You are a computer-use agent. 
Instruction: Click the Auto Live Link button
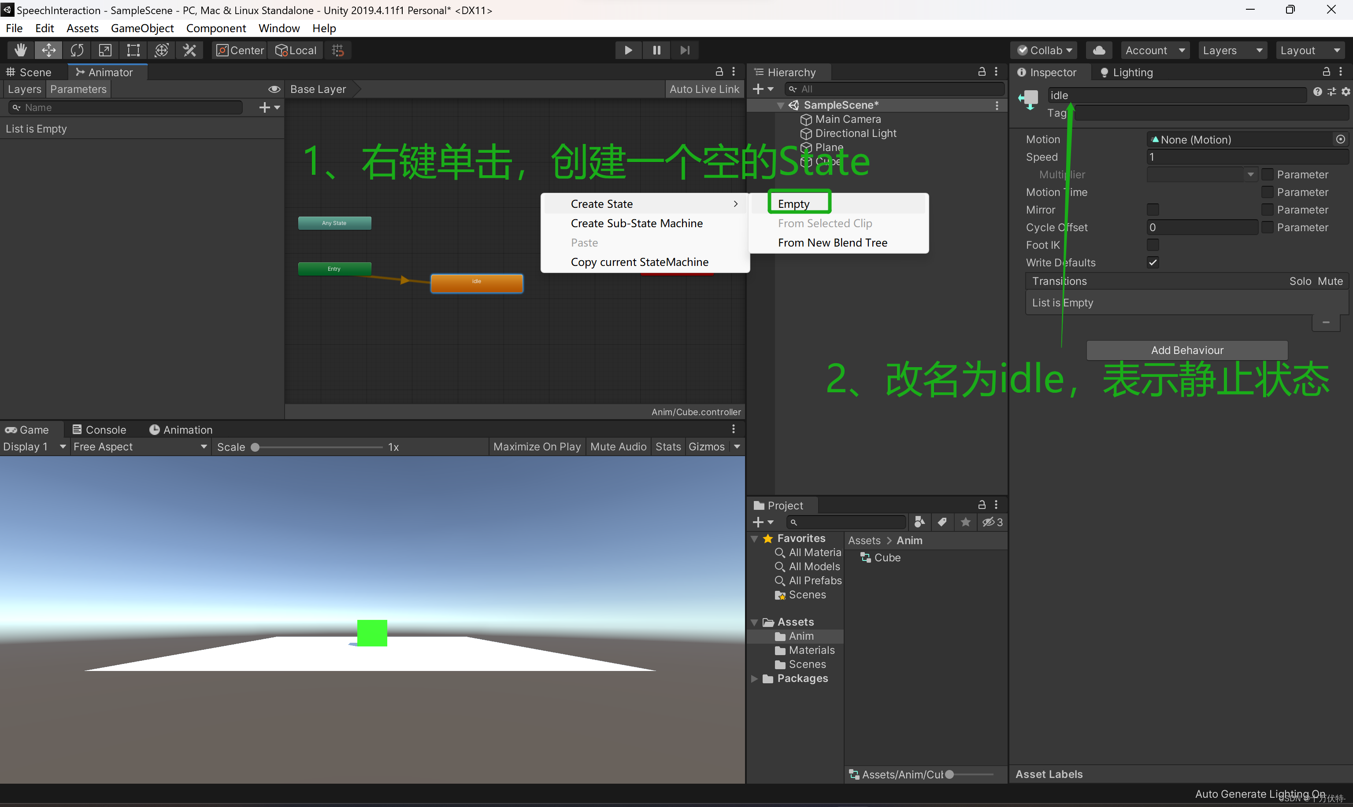point(704,89)
